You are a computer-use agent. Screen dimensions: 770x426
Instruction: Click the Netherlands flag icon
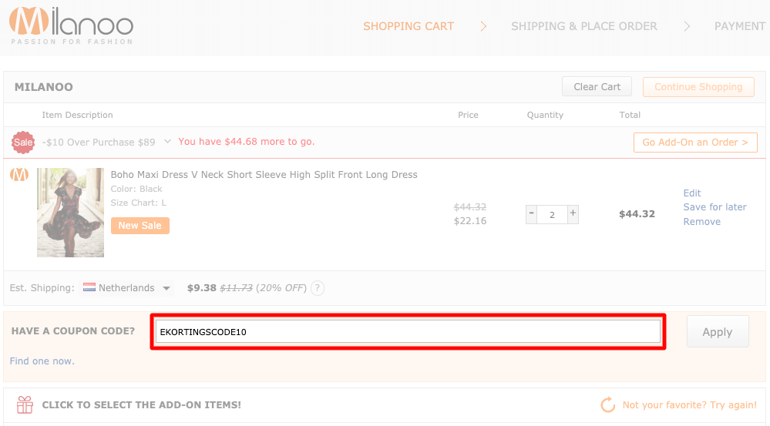(x=89, y=287)
